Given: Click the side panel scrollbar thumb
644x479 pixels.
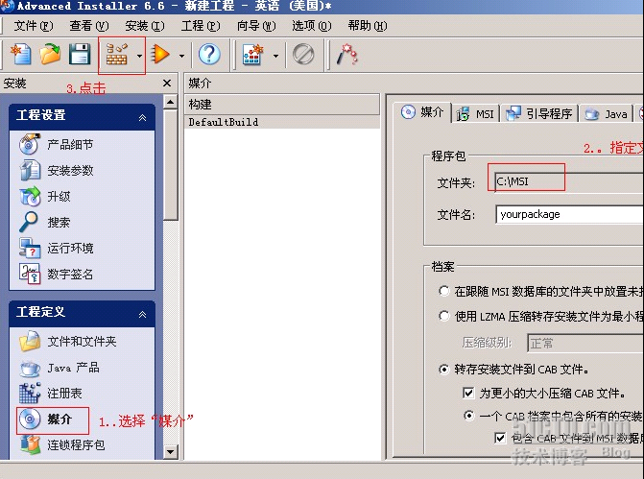Looking at the screenshot, I should point(170,164).
